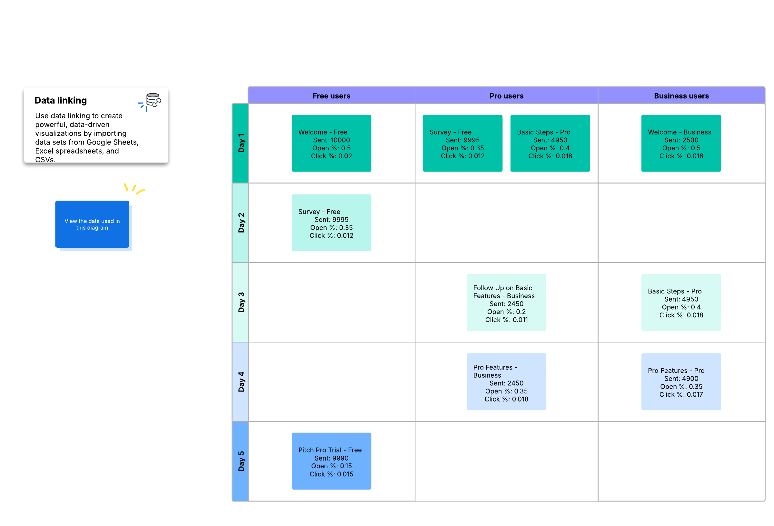Select the Day 1 Basic Steps - Pro card
This screenshot has height=526, width=774.
pos(550,143)
